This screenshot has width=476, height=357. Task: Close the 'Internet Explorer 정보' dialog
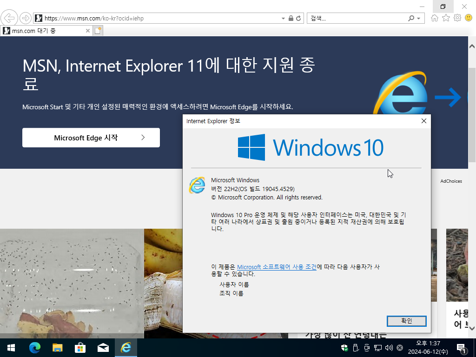[x=424, y=121]
